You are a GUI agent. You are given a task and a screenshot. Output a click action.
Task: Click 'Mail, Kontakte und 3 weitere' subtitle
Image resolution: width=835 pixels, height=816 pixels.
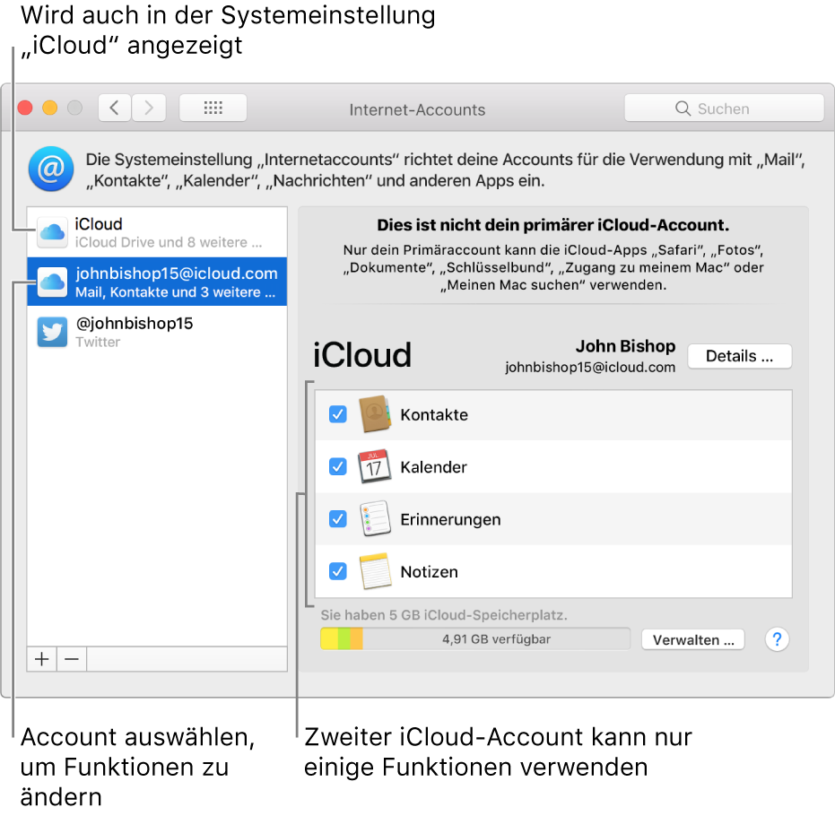175,292
